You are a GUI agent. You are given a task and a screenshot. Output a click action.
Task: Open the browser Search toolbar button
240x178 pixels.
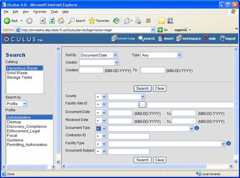[77, 21]
